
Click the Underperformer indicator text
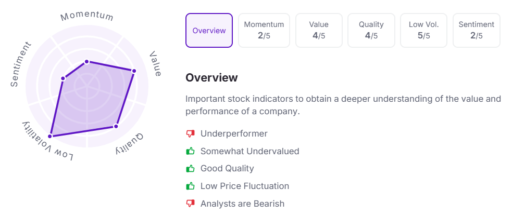coord(234,134)
